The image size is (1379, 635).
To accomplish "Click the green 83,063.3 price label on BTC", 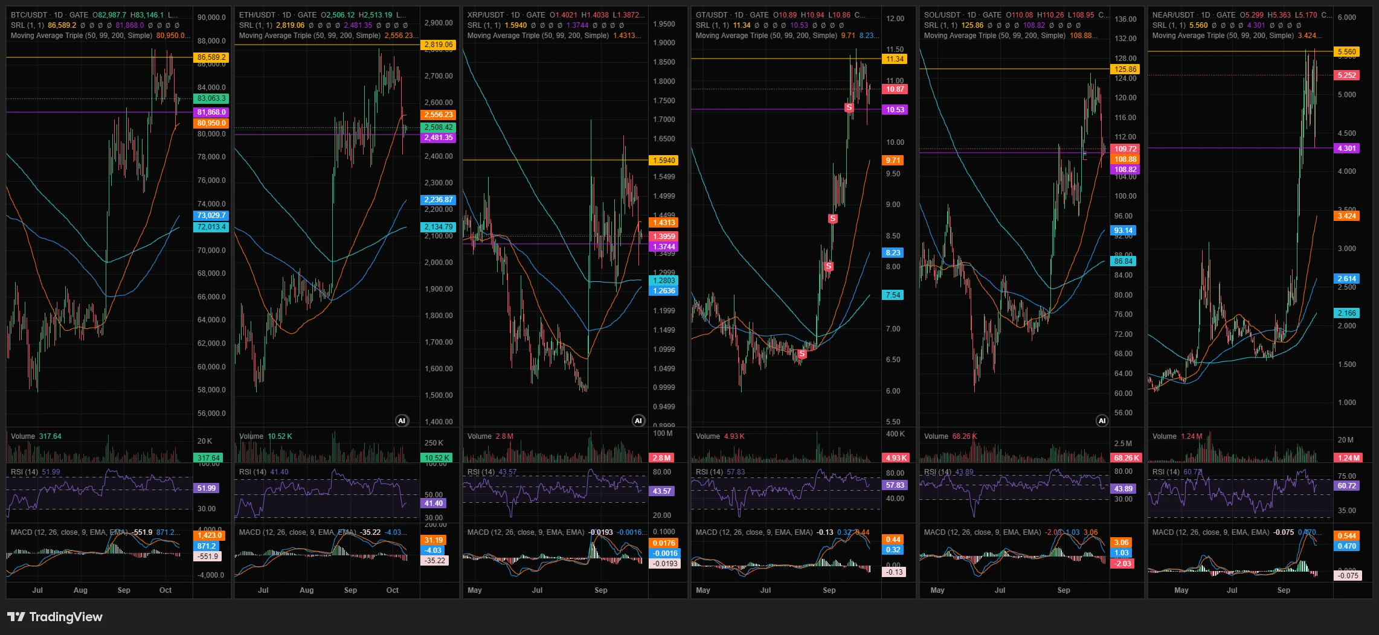I will [211, 98].
